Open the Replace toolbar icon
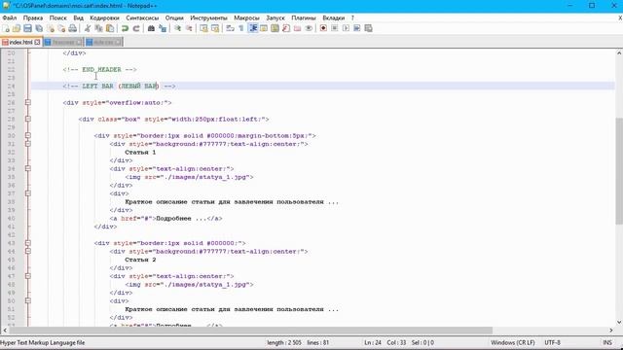Image resolution: width=623 pixels, height=350 pixels. 163,28
